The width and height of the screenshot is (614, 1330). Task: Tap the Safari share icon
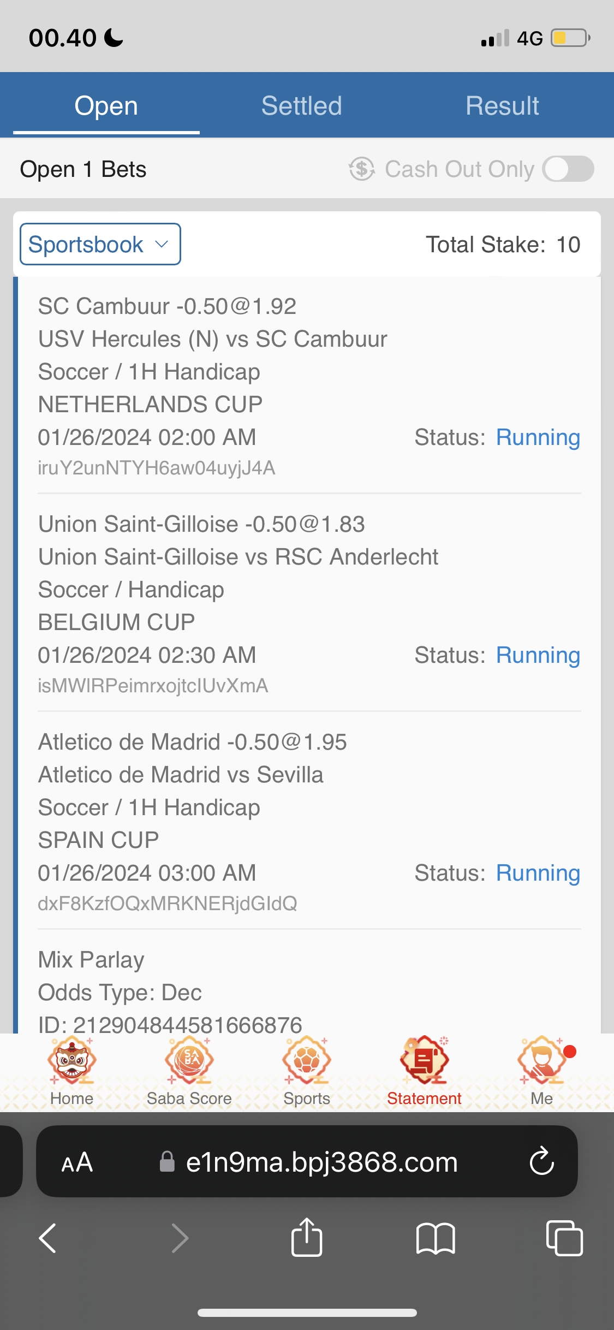(x=307, y=1238)
